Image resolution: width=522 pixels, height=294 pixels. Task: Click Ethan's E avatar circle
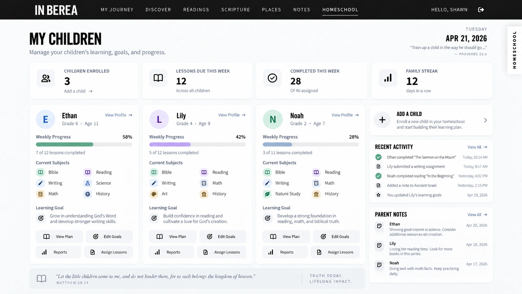pos(46,119)
